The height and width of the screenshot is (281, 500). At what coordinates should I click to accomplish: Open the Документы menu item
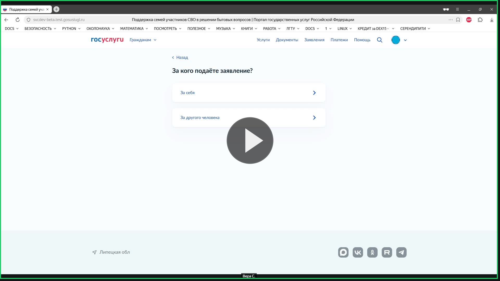coord(287,40)
